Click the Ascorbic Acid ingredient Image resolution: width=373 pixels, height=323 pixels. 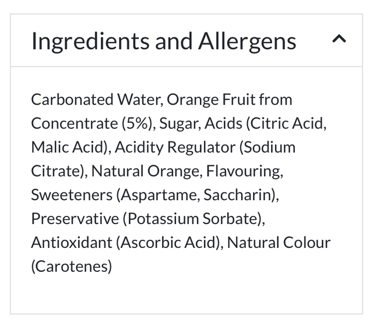pyautogui.click(x=168, y=242)
